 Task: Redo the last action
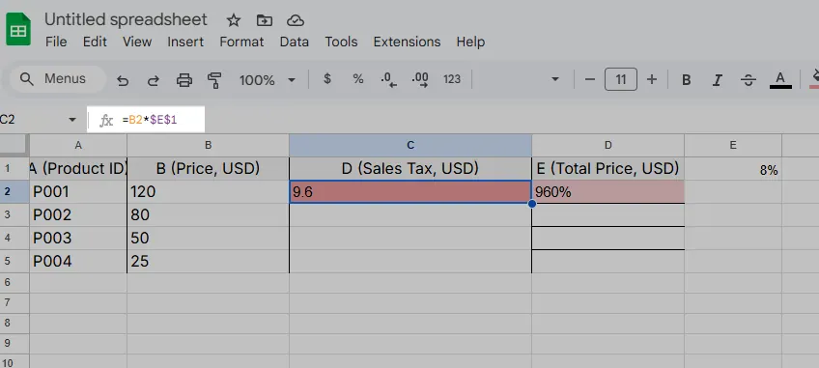point(153,80)
